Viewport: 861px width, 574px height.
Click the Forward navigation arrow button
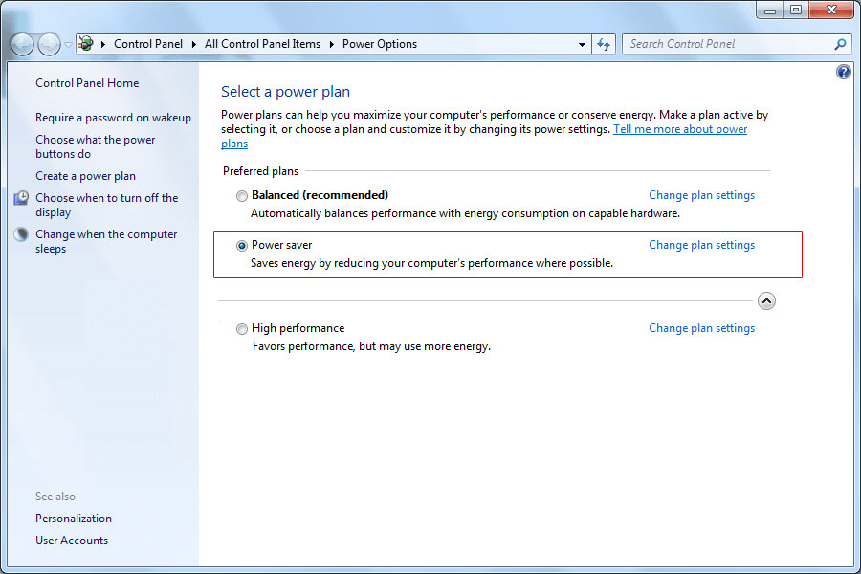[49, 44]
